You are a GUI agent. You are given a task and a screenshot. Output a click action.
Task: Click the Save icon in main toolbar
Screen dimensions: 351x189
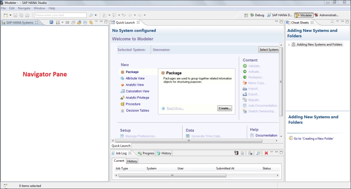point(15,15)
